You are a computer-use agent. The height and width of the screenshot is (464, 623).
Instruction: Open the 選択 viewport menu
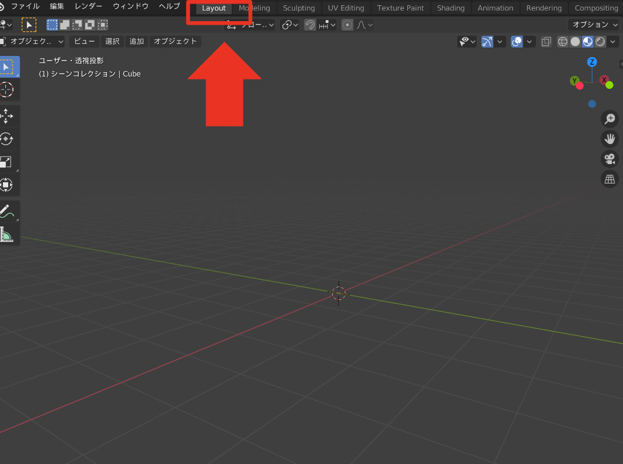tap(112, 41)
